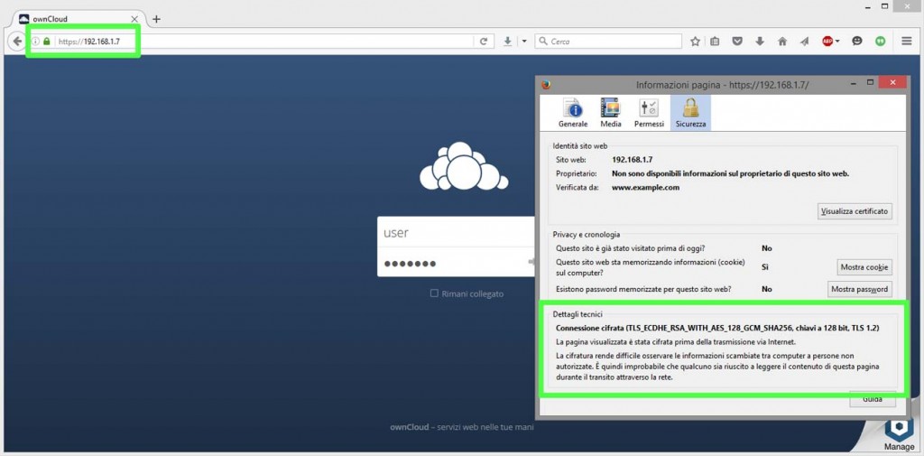
Task: Open a new tab with plus button
Action: coord(156,19)
